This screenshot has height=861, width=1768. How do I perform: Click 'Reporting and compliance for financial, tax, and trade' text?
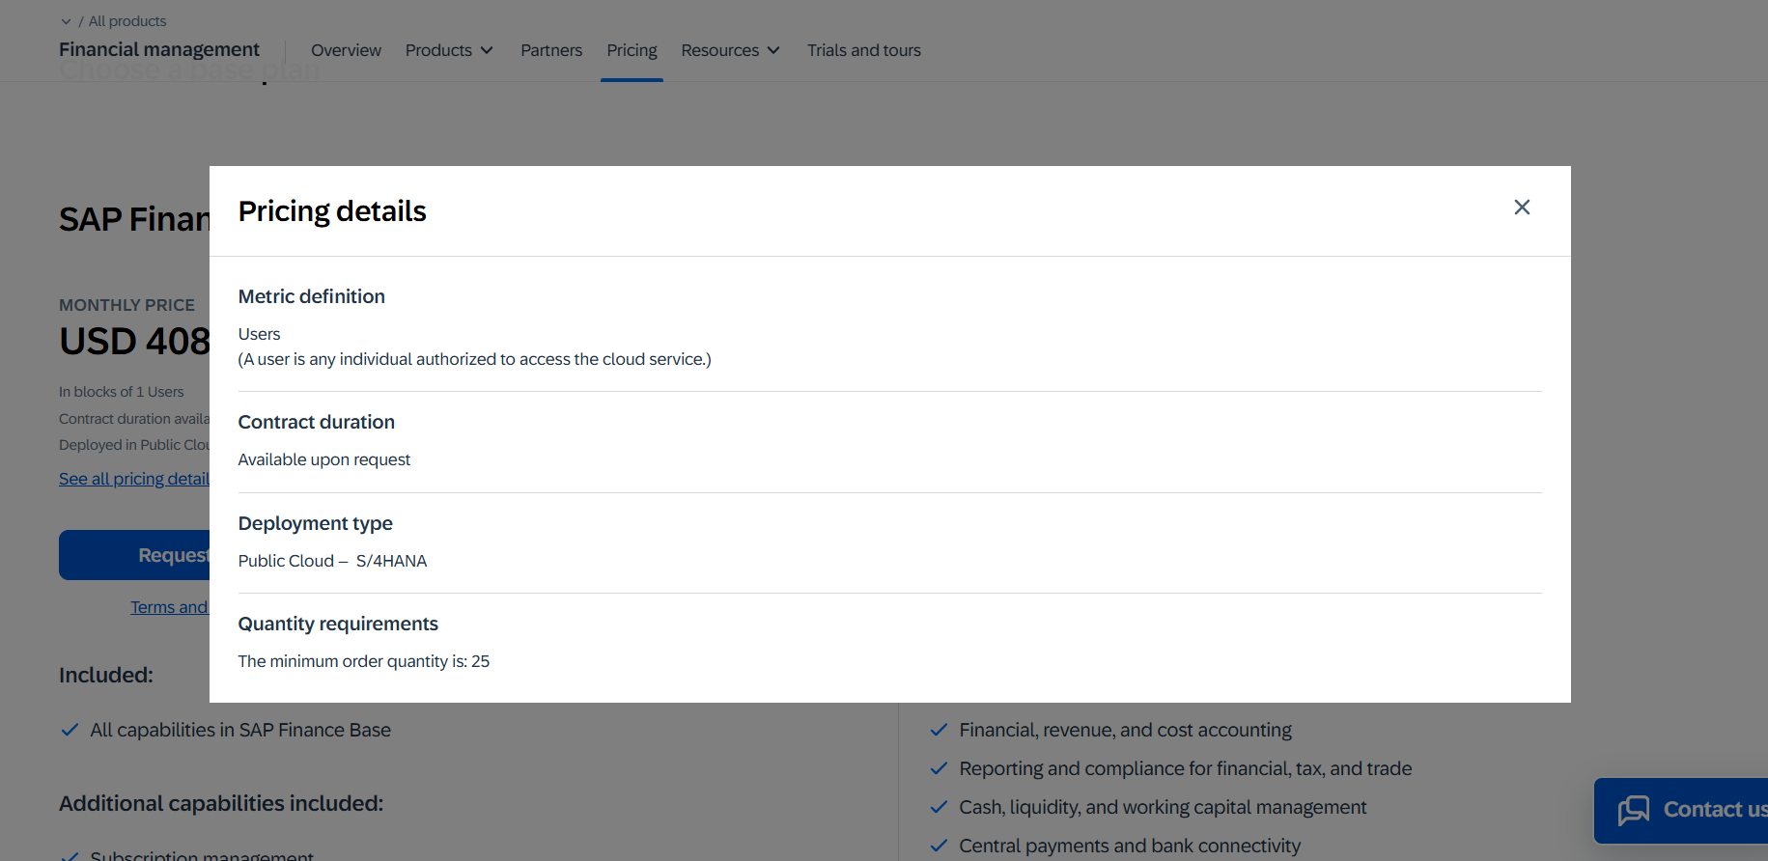click(1186, 768)
